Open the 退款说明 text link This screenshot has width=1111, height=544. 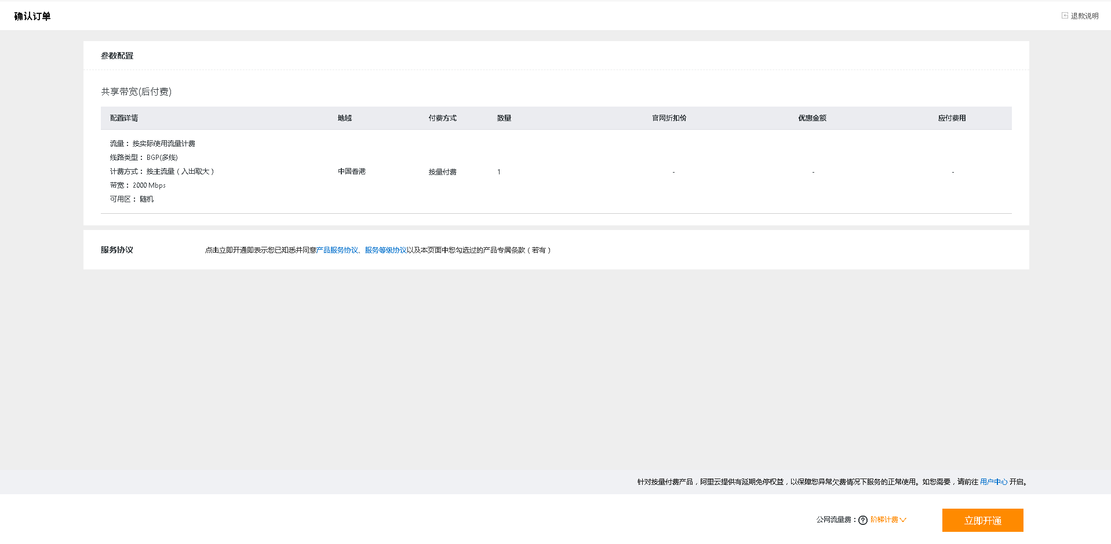click(x=1084, y=16)
